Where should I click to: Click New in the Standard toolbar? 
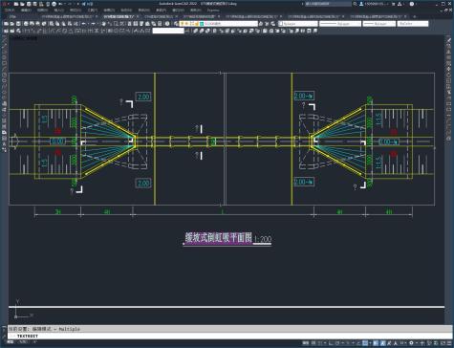[6, 24]
